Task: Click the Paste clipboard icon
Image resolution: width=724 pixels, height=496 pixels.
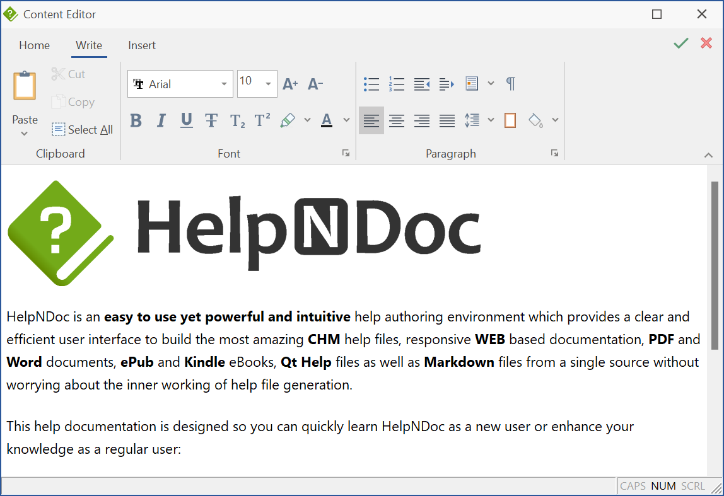Action: coord(25,86)
